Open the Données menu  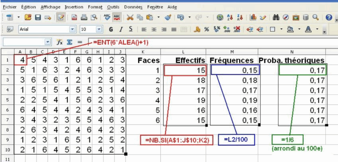click(x=133, y=7)
